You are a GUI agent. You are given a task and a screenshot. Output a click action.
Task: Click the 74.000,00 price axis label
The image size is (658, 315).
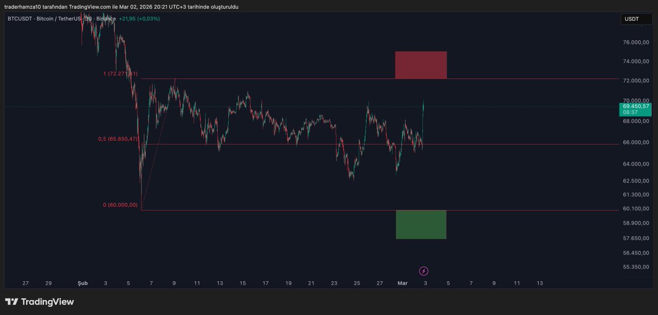click(637, 62)
